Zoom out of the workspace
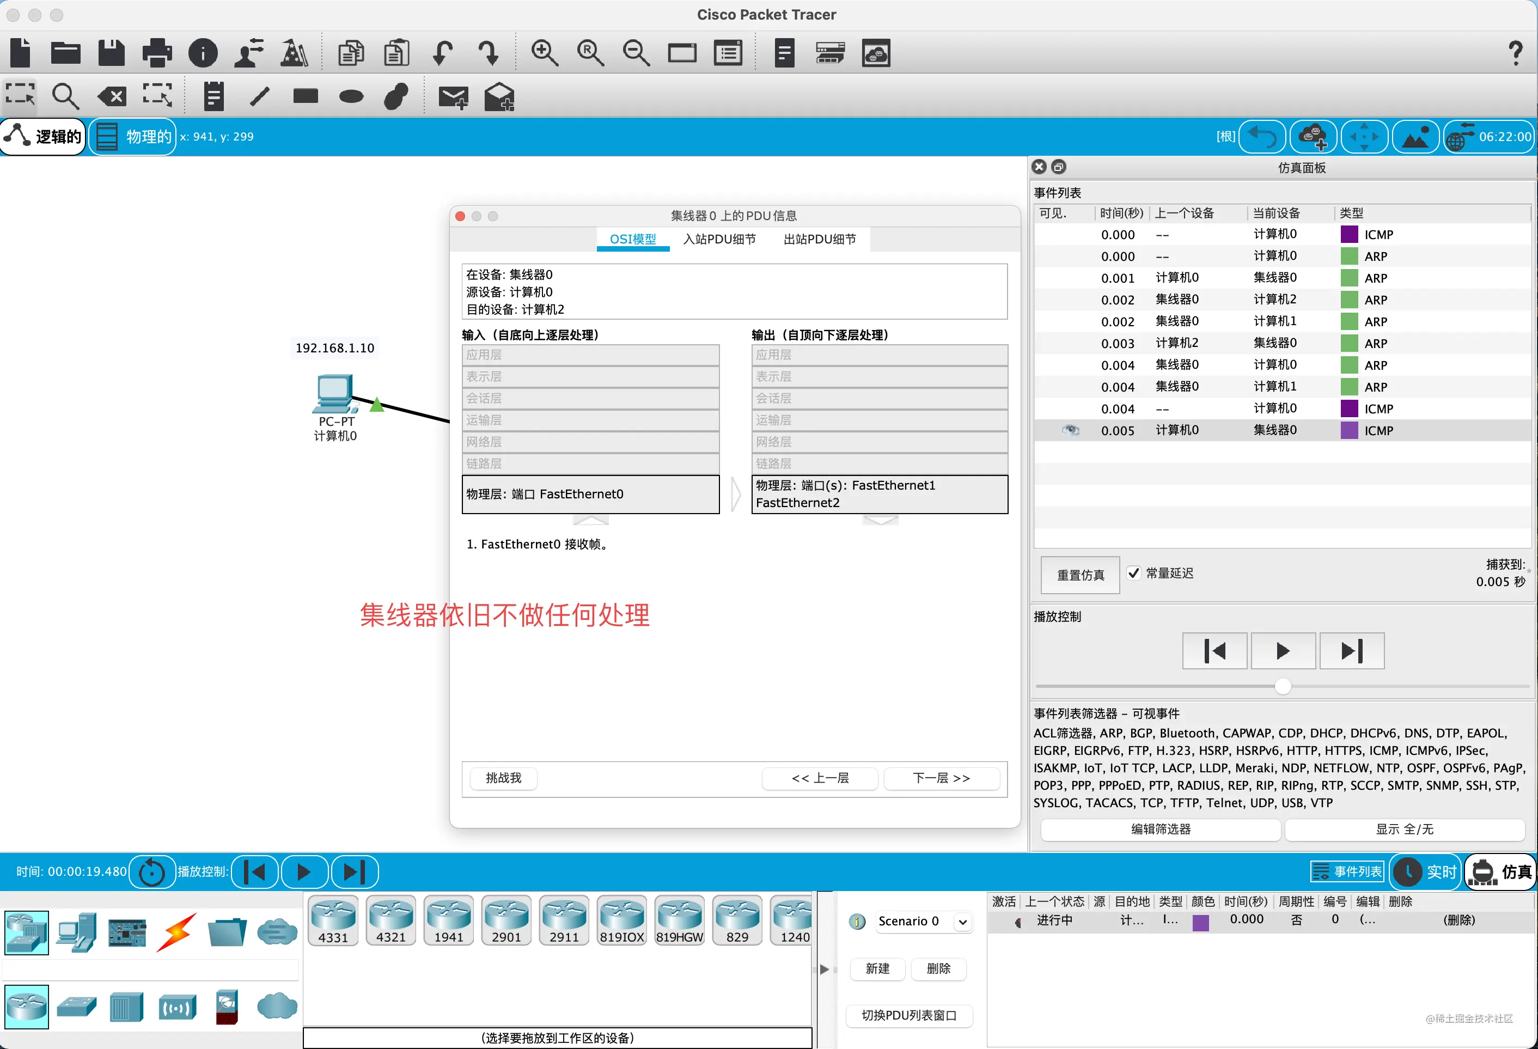 (636, 53)
